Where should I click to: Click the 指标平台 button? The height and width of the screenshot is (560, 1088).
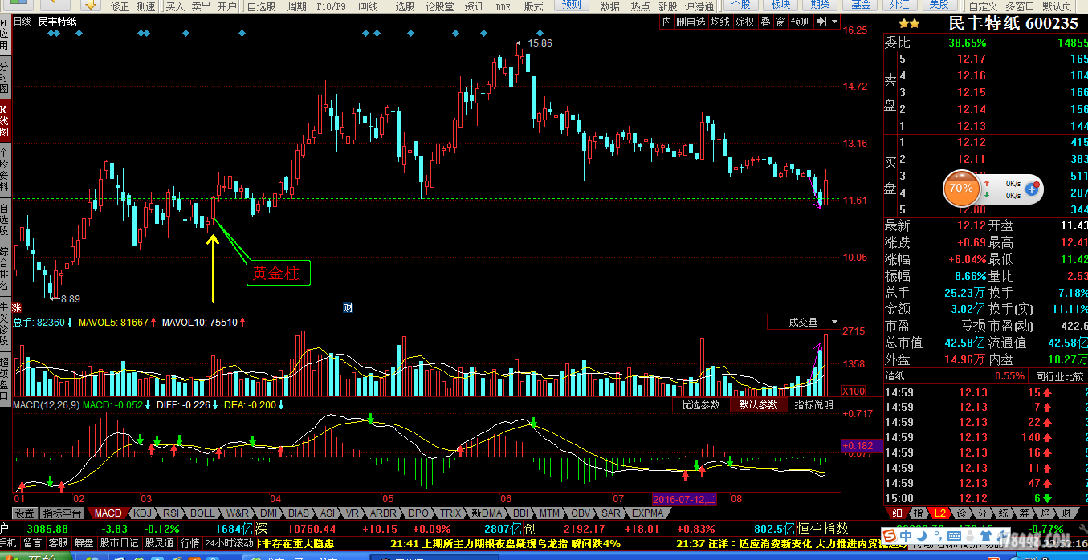[x=62, y=513]
